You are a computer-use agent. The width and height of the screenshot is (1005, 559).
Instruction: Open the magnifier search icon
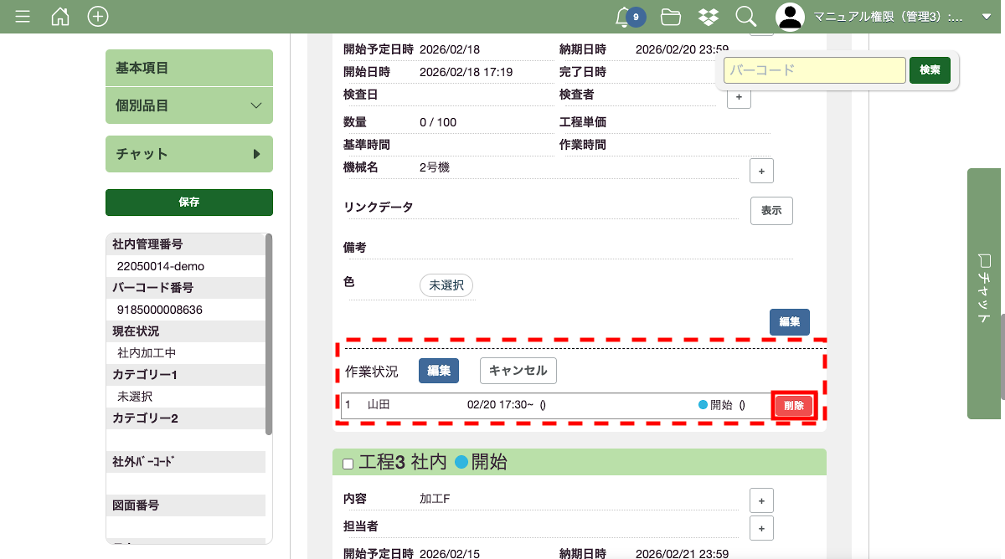click(x=745, y=17)
